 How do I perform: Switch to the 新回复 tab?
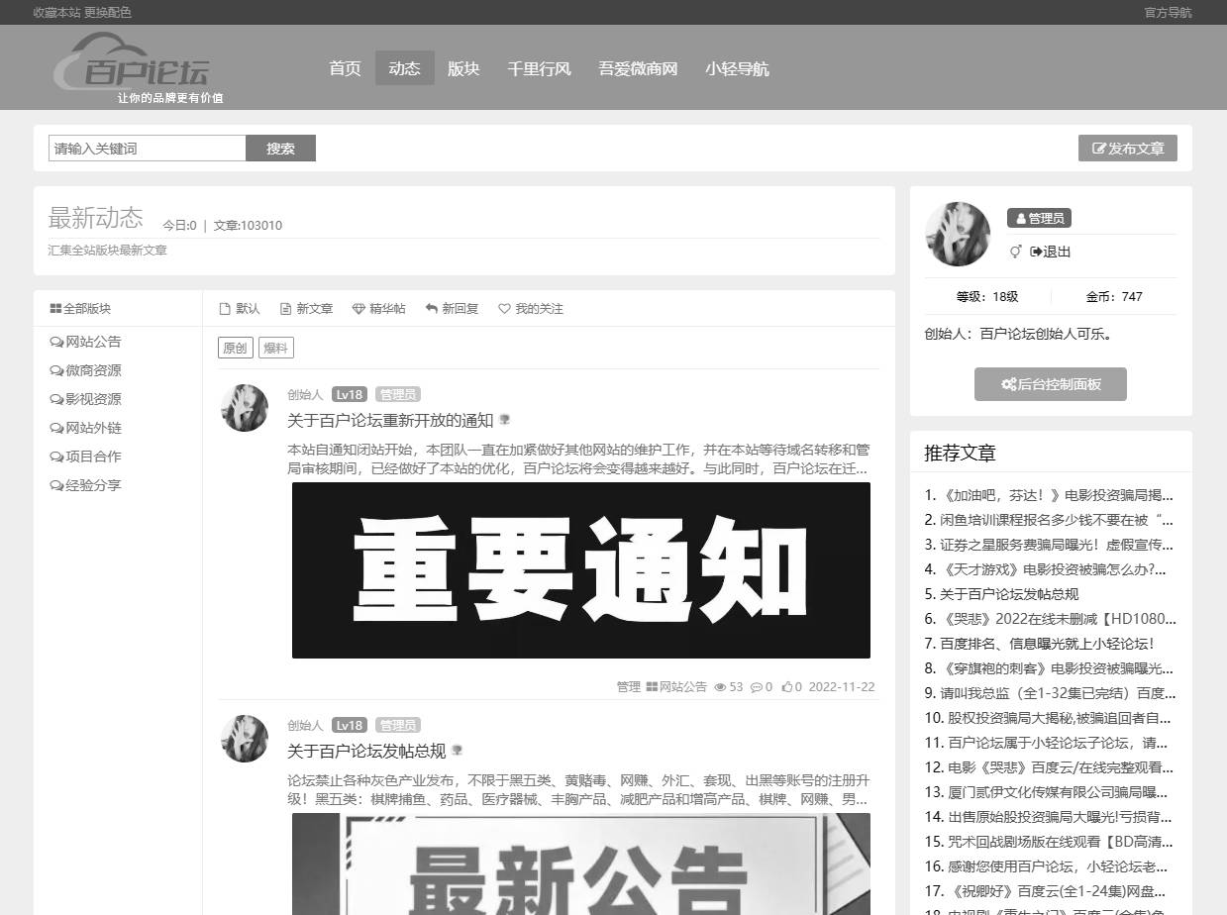452,309
